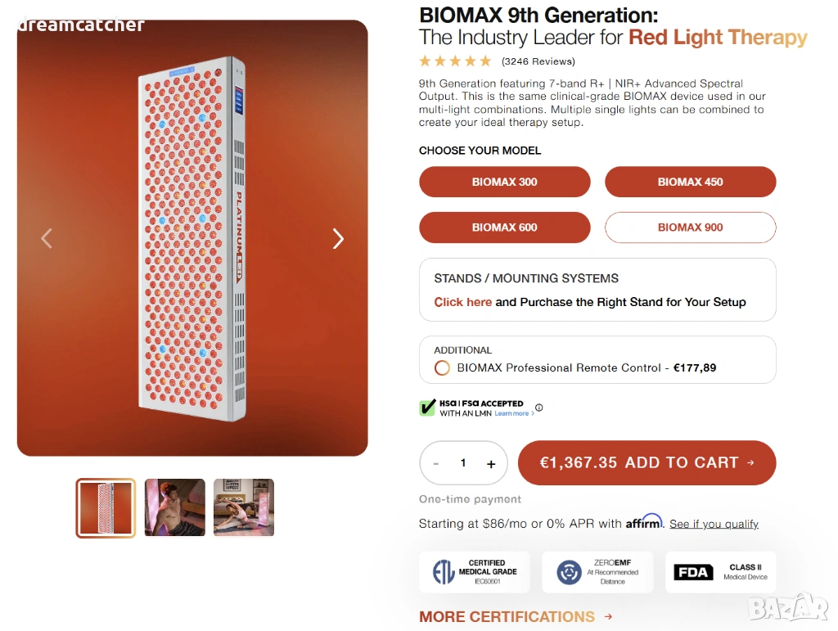838x631 pixels.
Task: Click the previous image arrow on carousel
Action: tap(47, 238)
